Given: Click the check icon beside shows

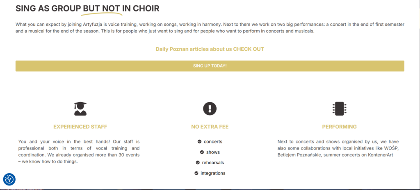Looking at the screenshot, I should coord(202,152).
